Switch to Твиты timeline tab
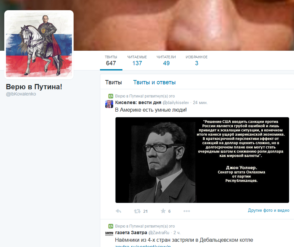 click(114, 82)
